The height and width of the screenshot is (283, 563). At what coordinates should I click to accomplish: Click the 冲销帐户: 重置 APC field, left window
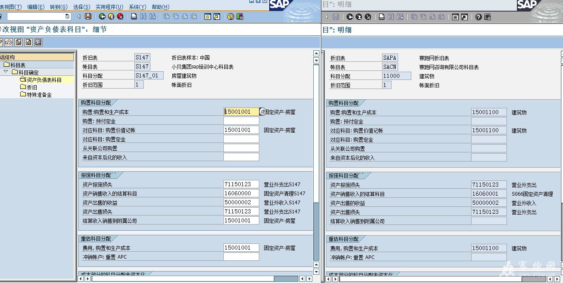tap(241, 257)
